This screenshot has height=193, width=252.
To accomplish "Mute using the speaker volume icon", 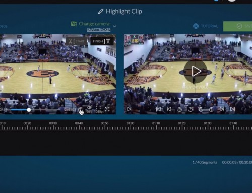I will (x=89, y=108).
